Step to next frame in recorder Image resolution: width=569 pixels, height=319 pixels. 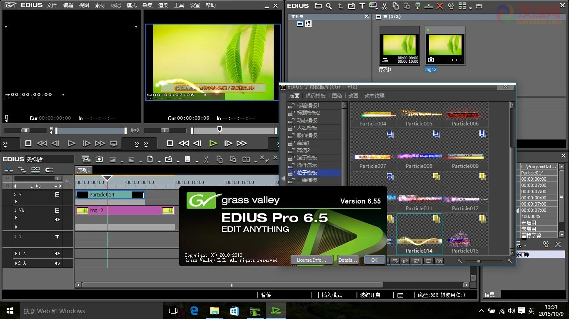(228, 143)
